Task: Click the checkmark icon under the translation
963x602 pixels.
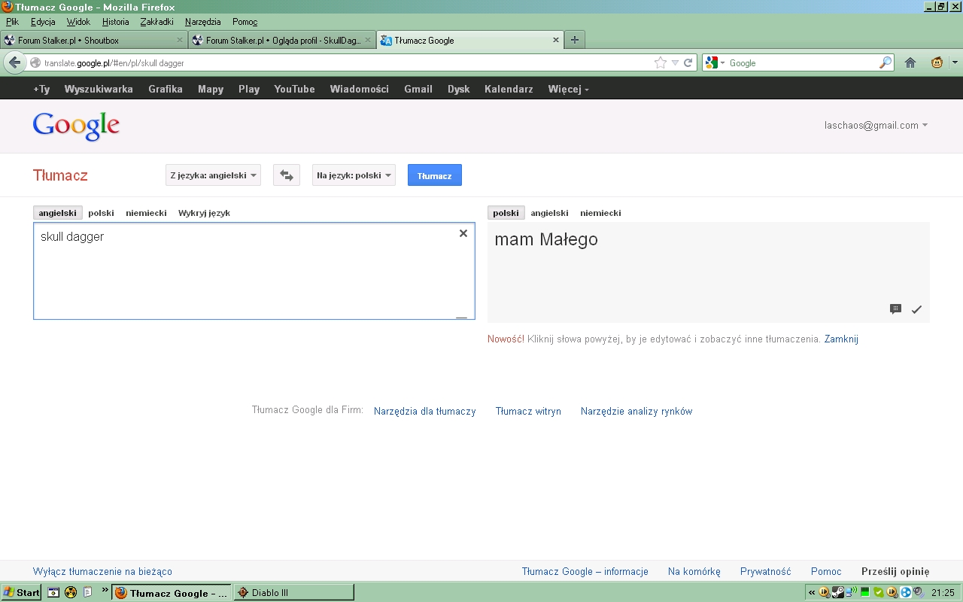Action: [916, 309]
